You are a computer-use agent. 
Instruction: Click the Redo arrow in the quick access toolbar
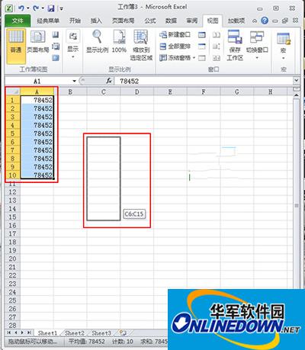36,8
